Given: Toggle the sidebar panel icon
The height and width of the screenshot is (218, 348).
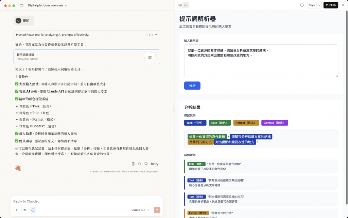Looking at the screenshot, I should (21, 5).
